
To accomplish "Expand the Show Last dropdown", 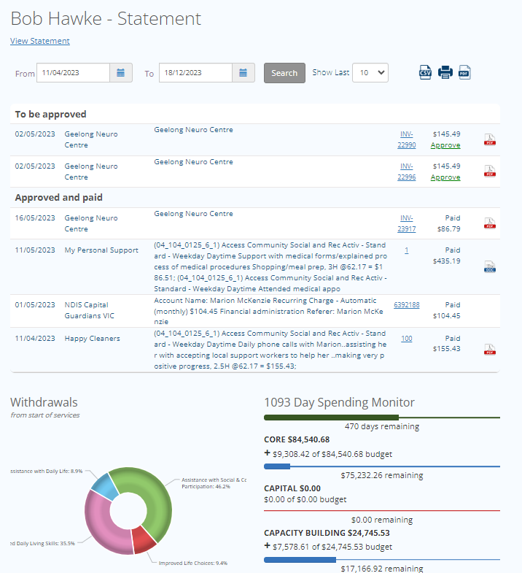I will 370,73.
